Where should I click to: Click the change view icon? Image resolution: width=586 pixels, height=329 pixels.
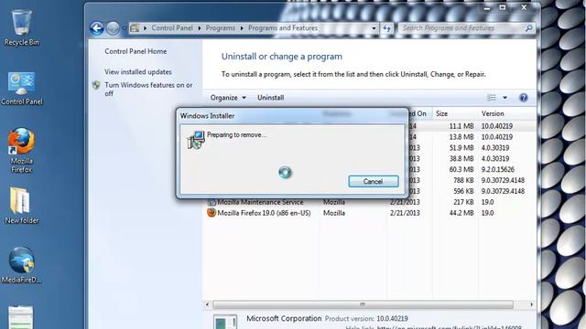tap(492, 98)
